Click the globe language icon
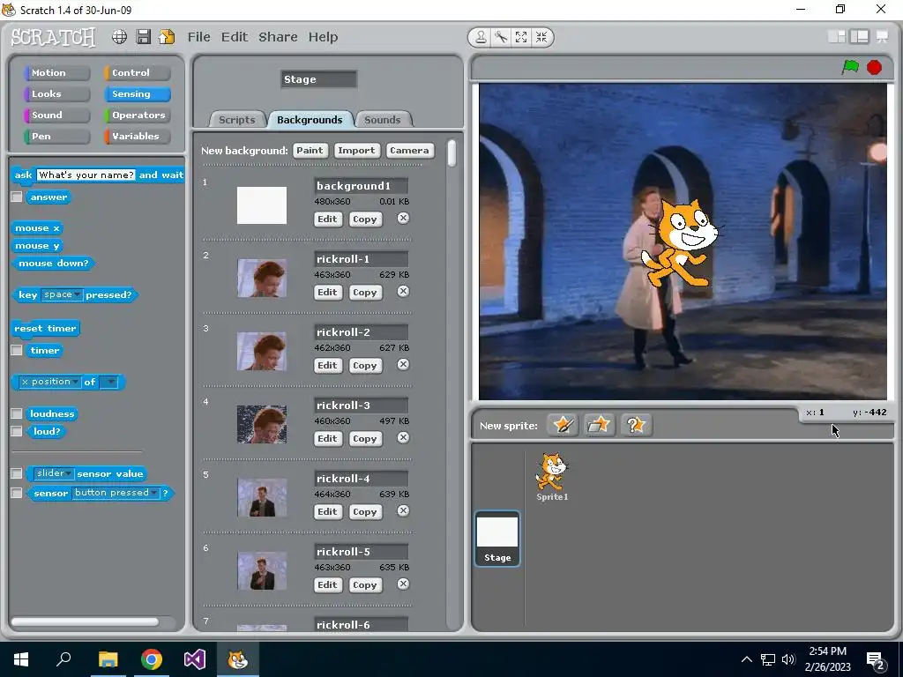Screen dimensions: 903x677 tap(119, 37)
